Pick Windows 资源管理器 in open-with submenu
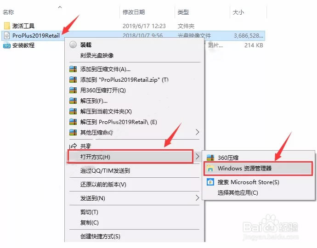 258,169
